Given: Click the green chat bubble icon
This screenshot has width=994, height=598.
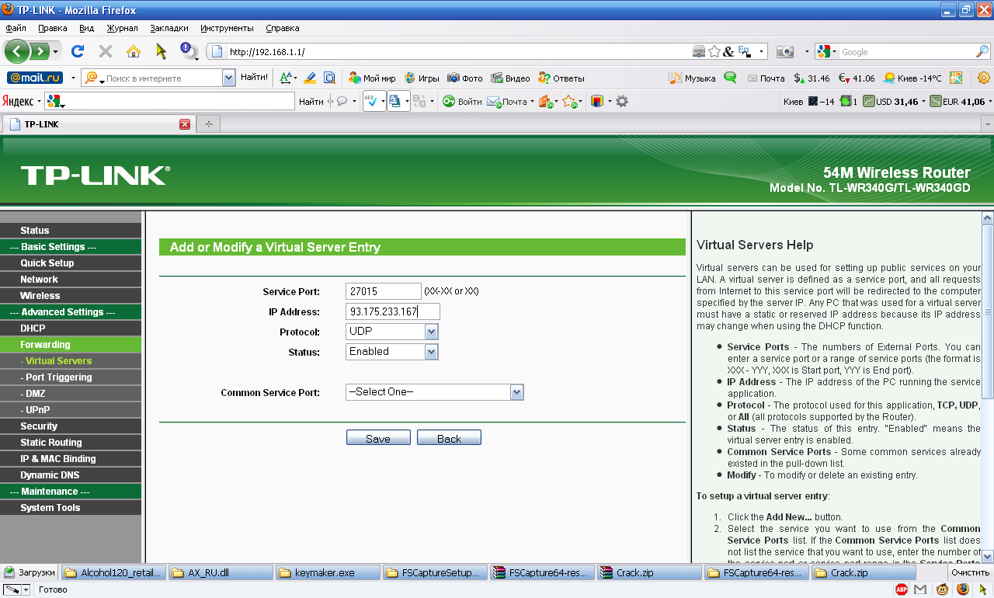Looking at the screenshot, I should [x=730, y=78].
